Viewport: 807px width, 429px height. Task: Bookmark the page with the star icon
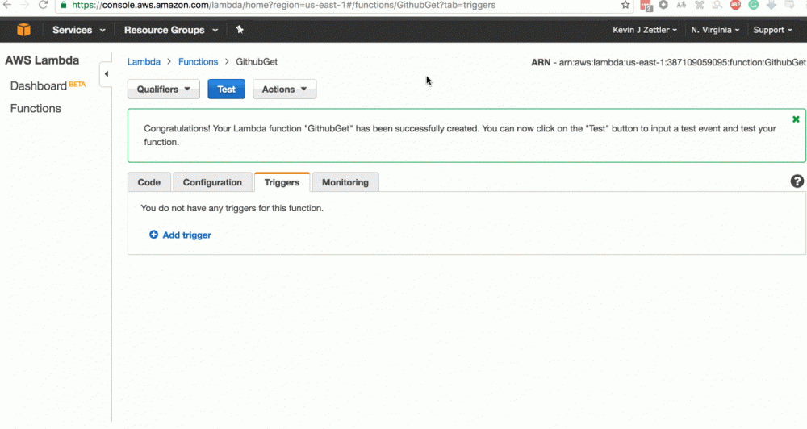coord(625,5)
